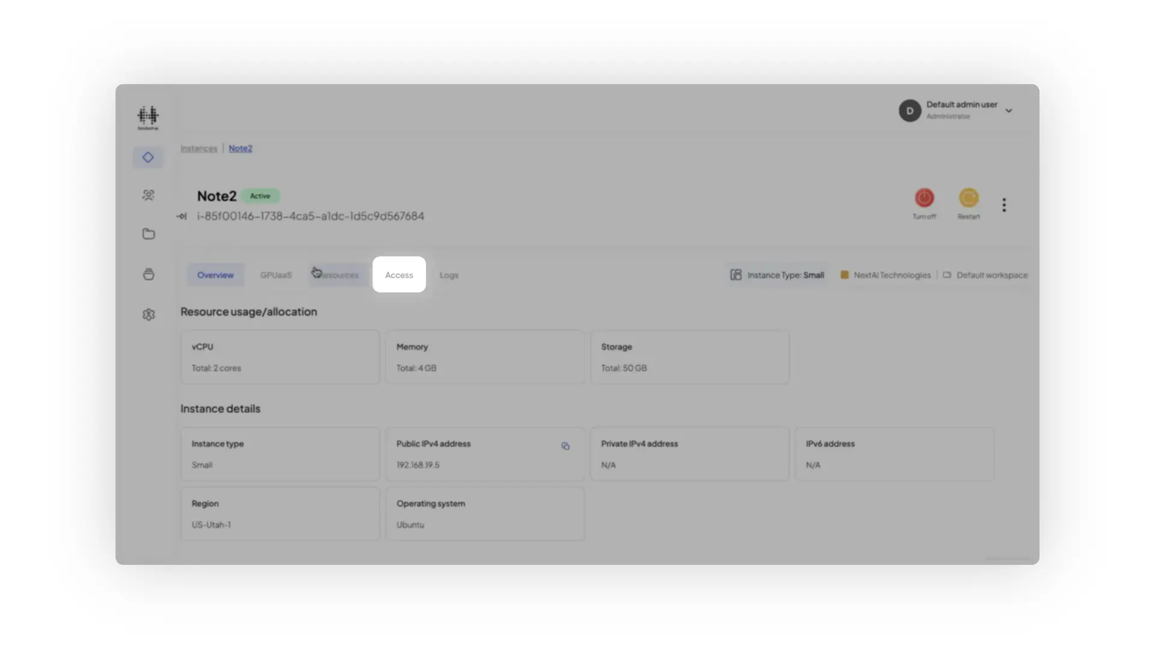Open the settings gear in sidebar
1155x649 pixels.
tap(148, 314)
